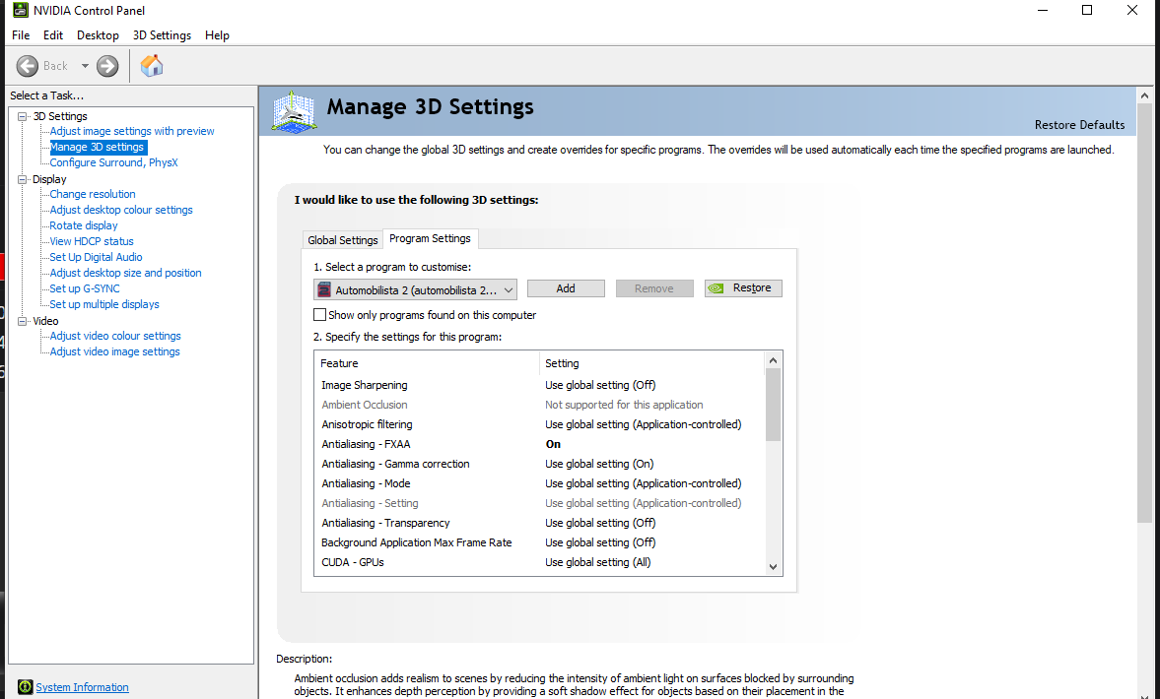The height and width of the screenshot is (699, 1160).
Task: Open the Help menu
Action: (x=217, y=35)
